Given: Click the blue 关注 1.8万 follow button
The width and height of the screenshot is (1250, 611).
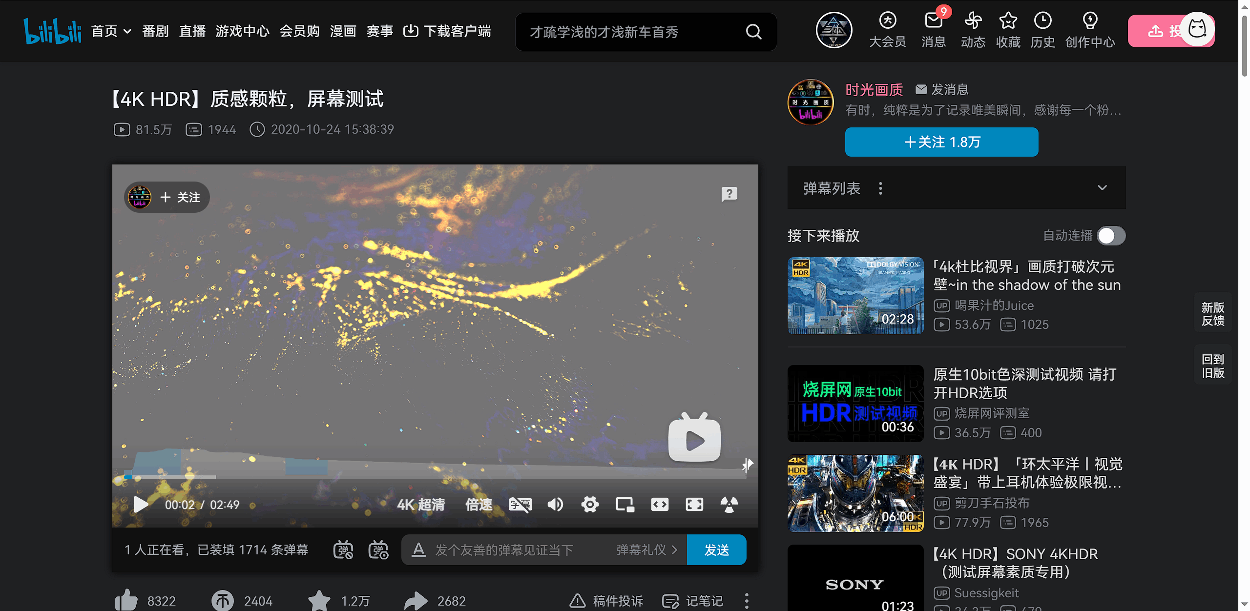Looking at the screenshot, I should (x=941, y=142).
